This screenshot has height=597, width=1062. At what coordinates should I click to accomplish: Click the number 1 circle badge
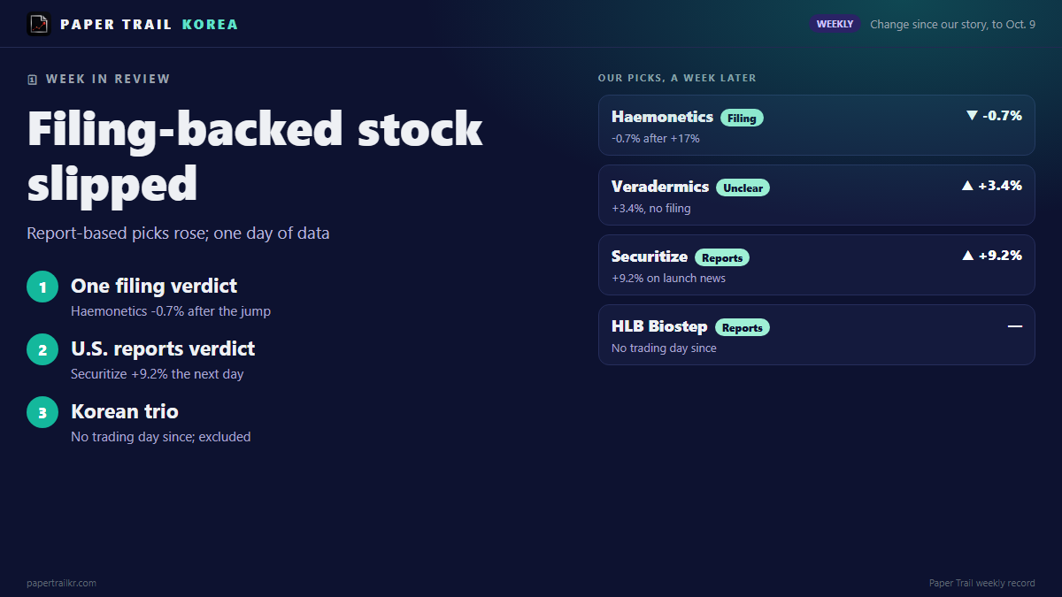tap(42, 287)
